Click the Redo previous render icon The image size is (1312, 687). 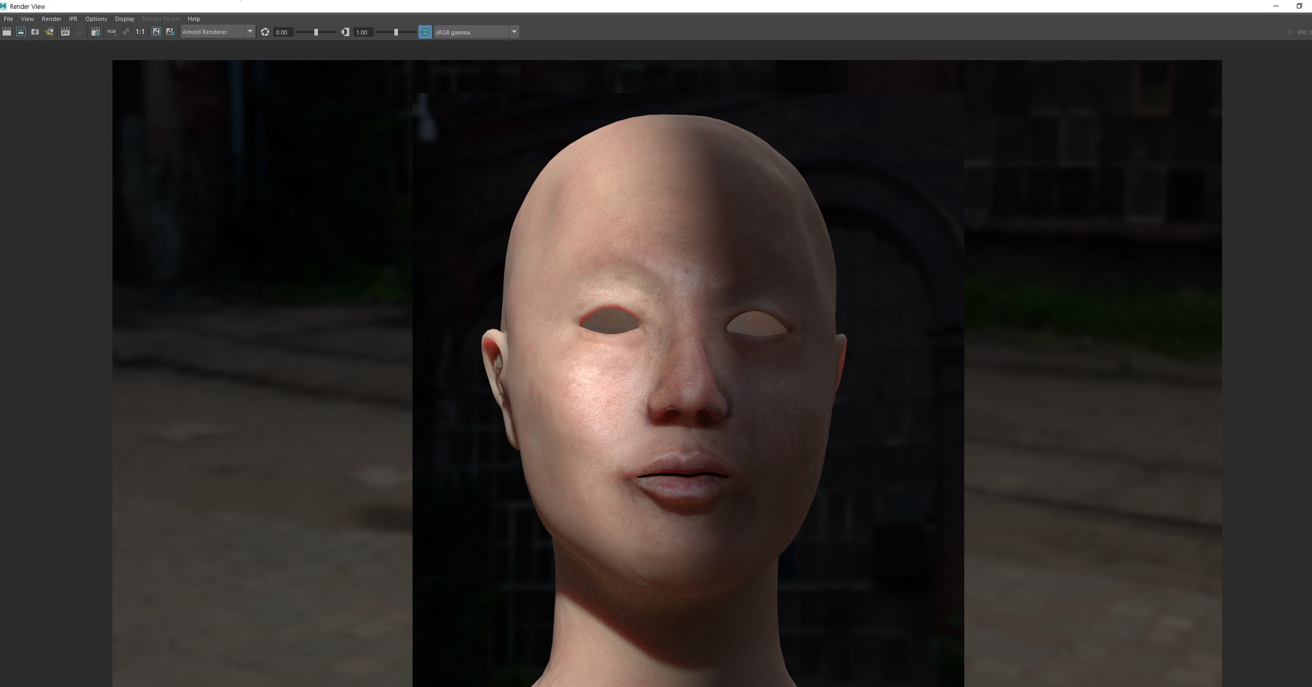(6, 32)
